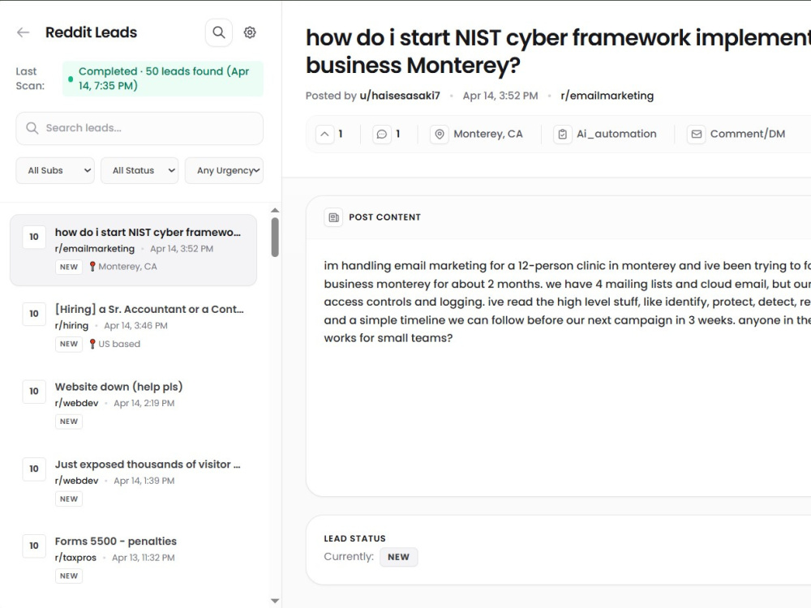The image size is (811, 608).
Task: Click the clipboard icon beside Ai_automation
Action: click(x=562, y=134)
